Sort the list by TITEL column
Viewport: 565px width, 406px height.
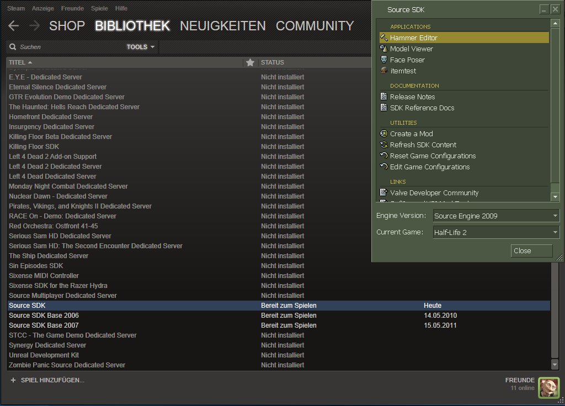[x=20, y=62]
